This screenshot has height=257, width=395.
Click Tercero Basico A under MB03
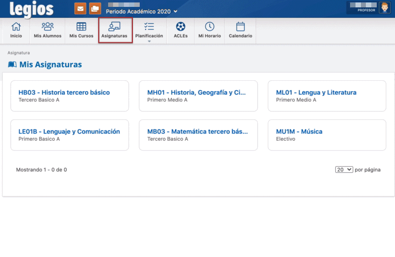pos(167,139)
